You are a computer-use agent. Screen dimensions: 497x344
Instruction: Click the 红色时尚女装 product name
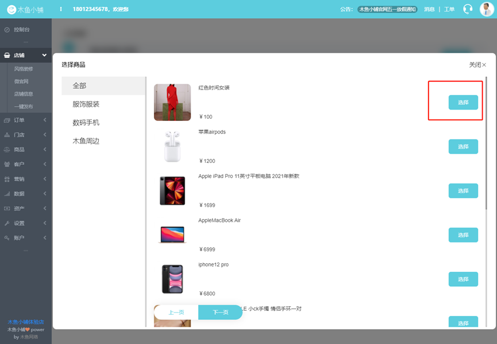pos(214,88)
